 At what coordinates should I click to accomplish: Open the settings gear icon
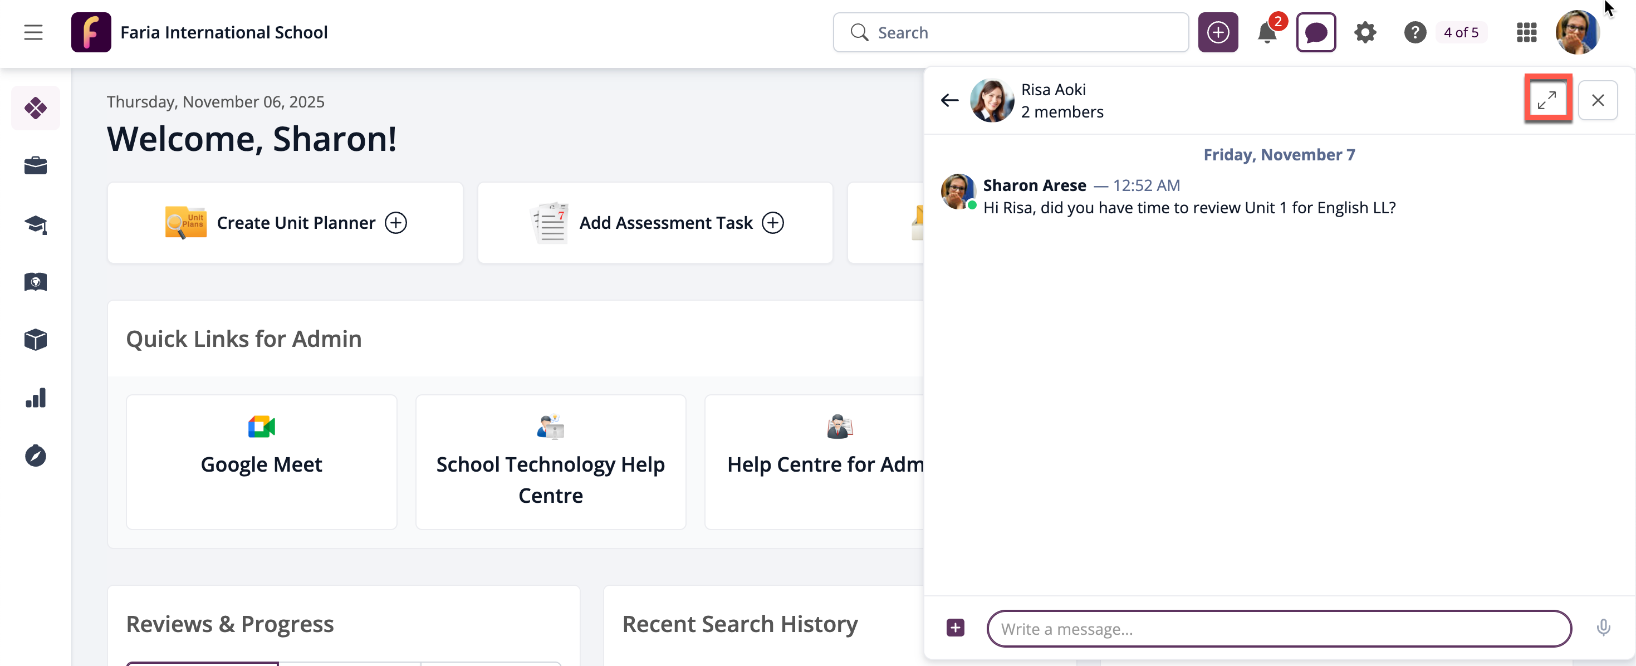[1364, 32]
